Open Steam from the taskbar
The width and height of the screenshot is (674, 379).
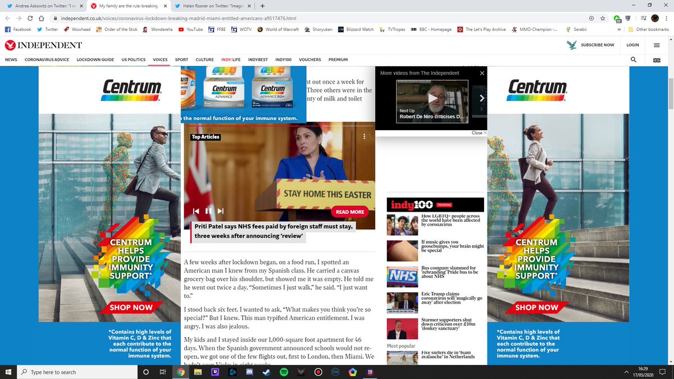coord(266,372)
